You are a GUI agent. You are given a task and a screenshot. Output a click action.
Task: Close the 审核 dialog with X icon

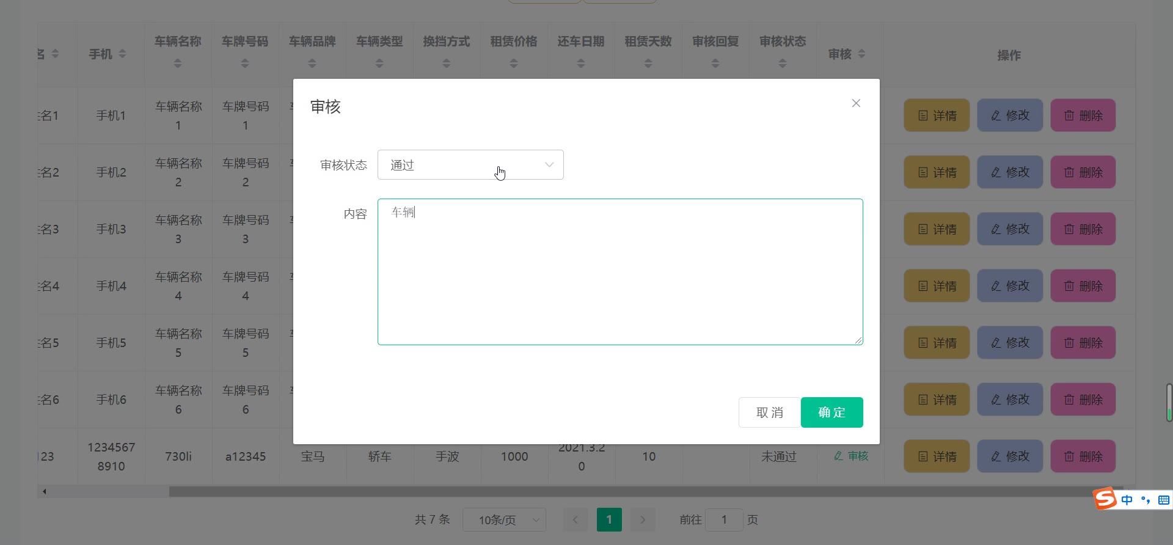(x=856, y=103)
